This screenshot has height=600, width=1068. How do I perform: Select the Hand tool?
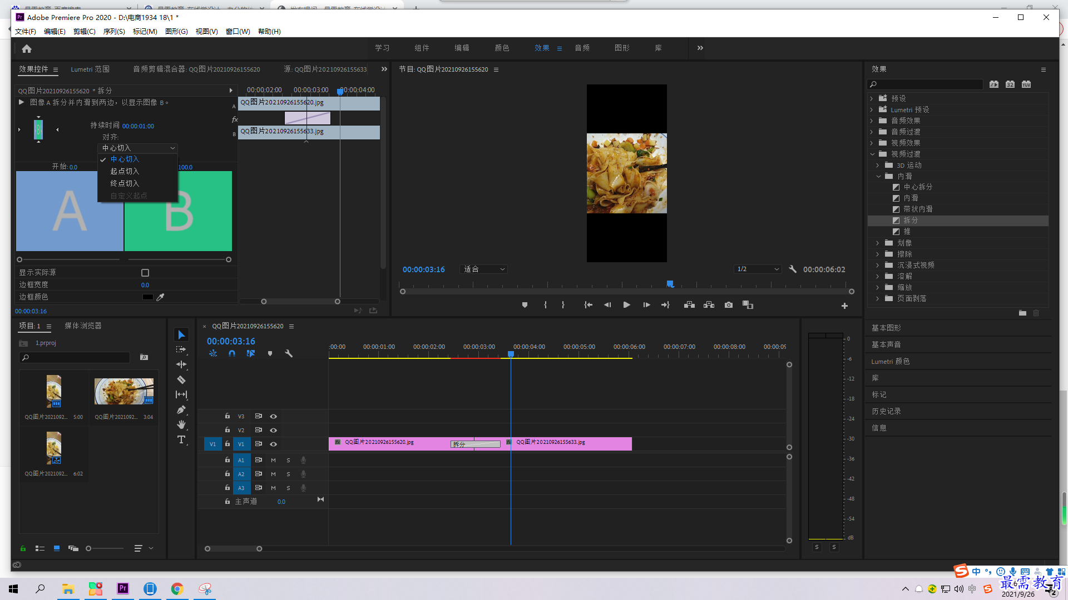[181, 424]
